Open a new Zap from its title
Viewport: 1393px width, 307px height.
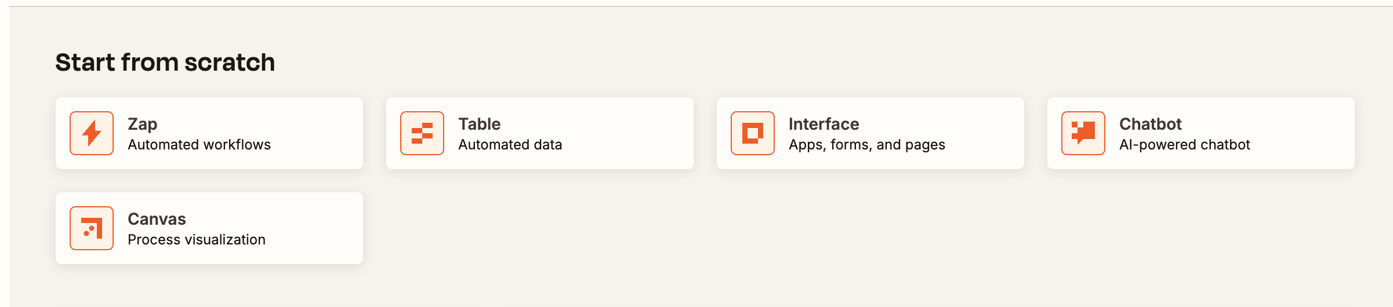(x=143, y=124)
